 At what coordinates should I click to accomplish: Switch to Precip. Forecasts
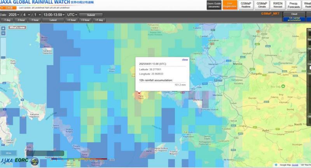click(294, 5)
